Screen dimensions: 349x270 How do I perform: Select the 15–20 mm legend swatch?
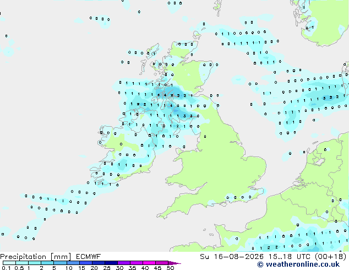86,263
